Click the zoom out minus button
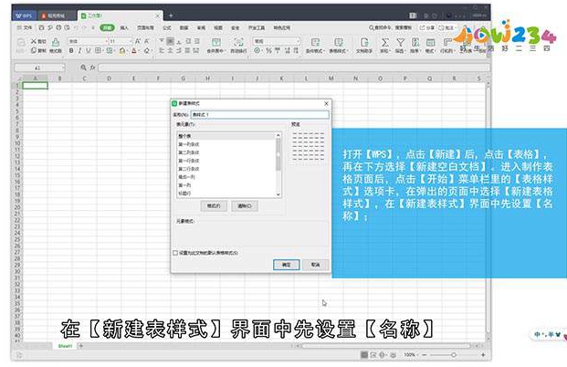Viewport: 567px width, 367px height. [425, 355]
